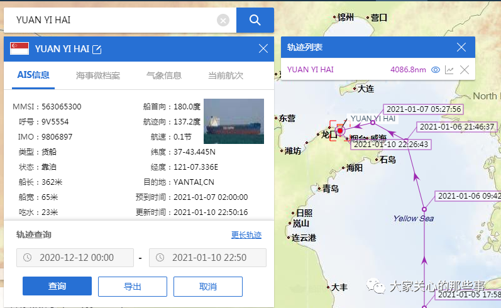The image size is (501, 308).
Task: Click the 石岛 port label on the map
Action: pos(388,160)
